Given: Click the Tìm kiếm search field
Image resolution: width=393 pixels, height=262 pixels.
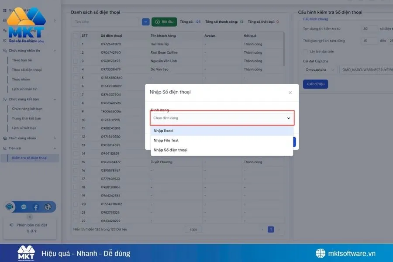Looking at the screenshot, I should coord(105,21).
